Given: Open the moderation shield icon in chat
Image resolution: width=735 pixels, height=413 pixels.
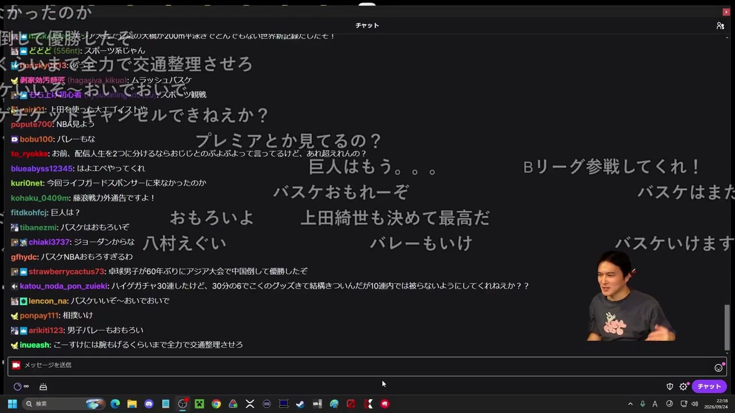Looking at the screenshot, I should tap(670, 387).
